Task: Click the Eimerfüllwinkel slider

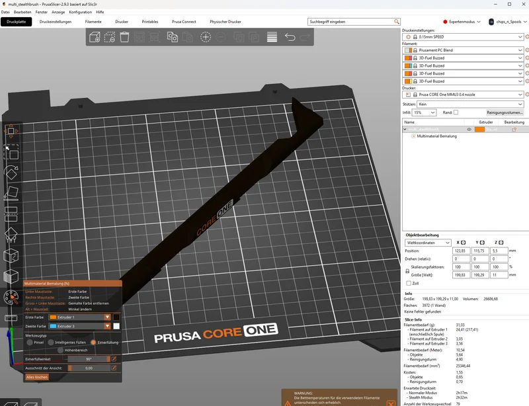Action: tap(89, 359)
